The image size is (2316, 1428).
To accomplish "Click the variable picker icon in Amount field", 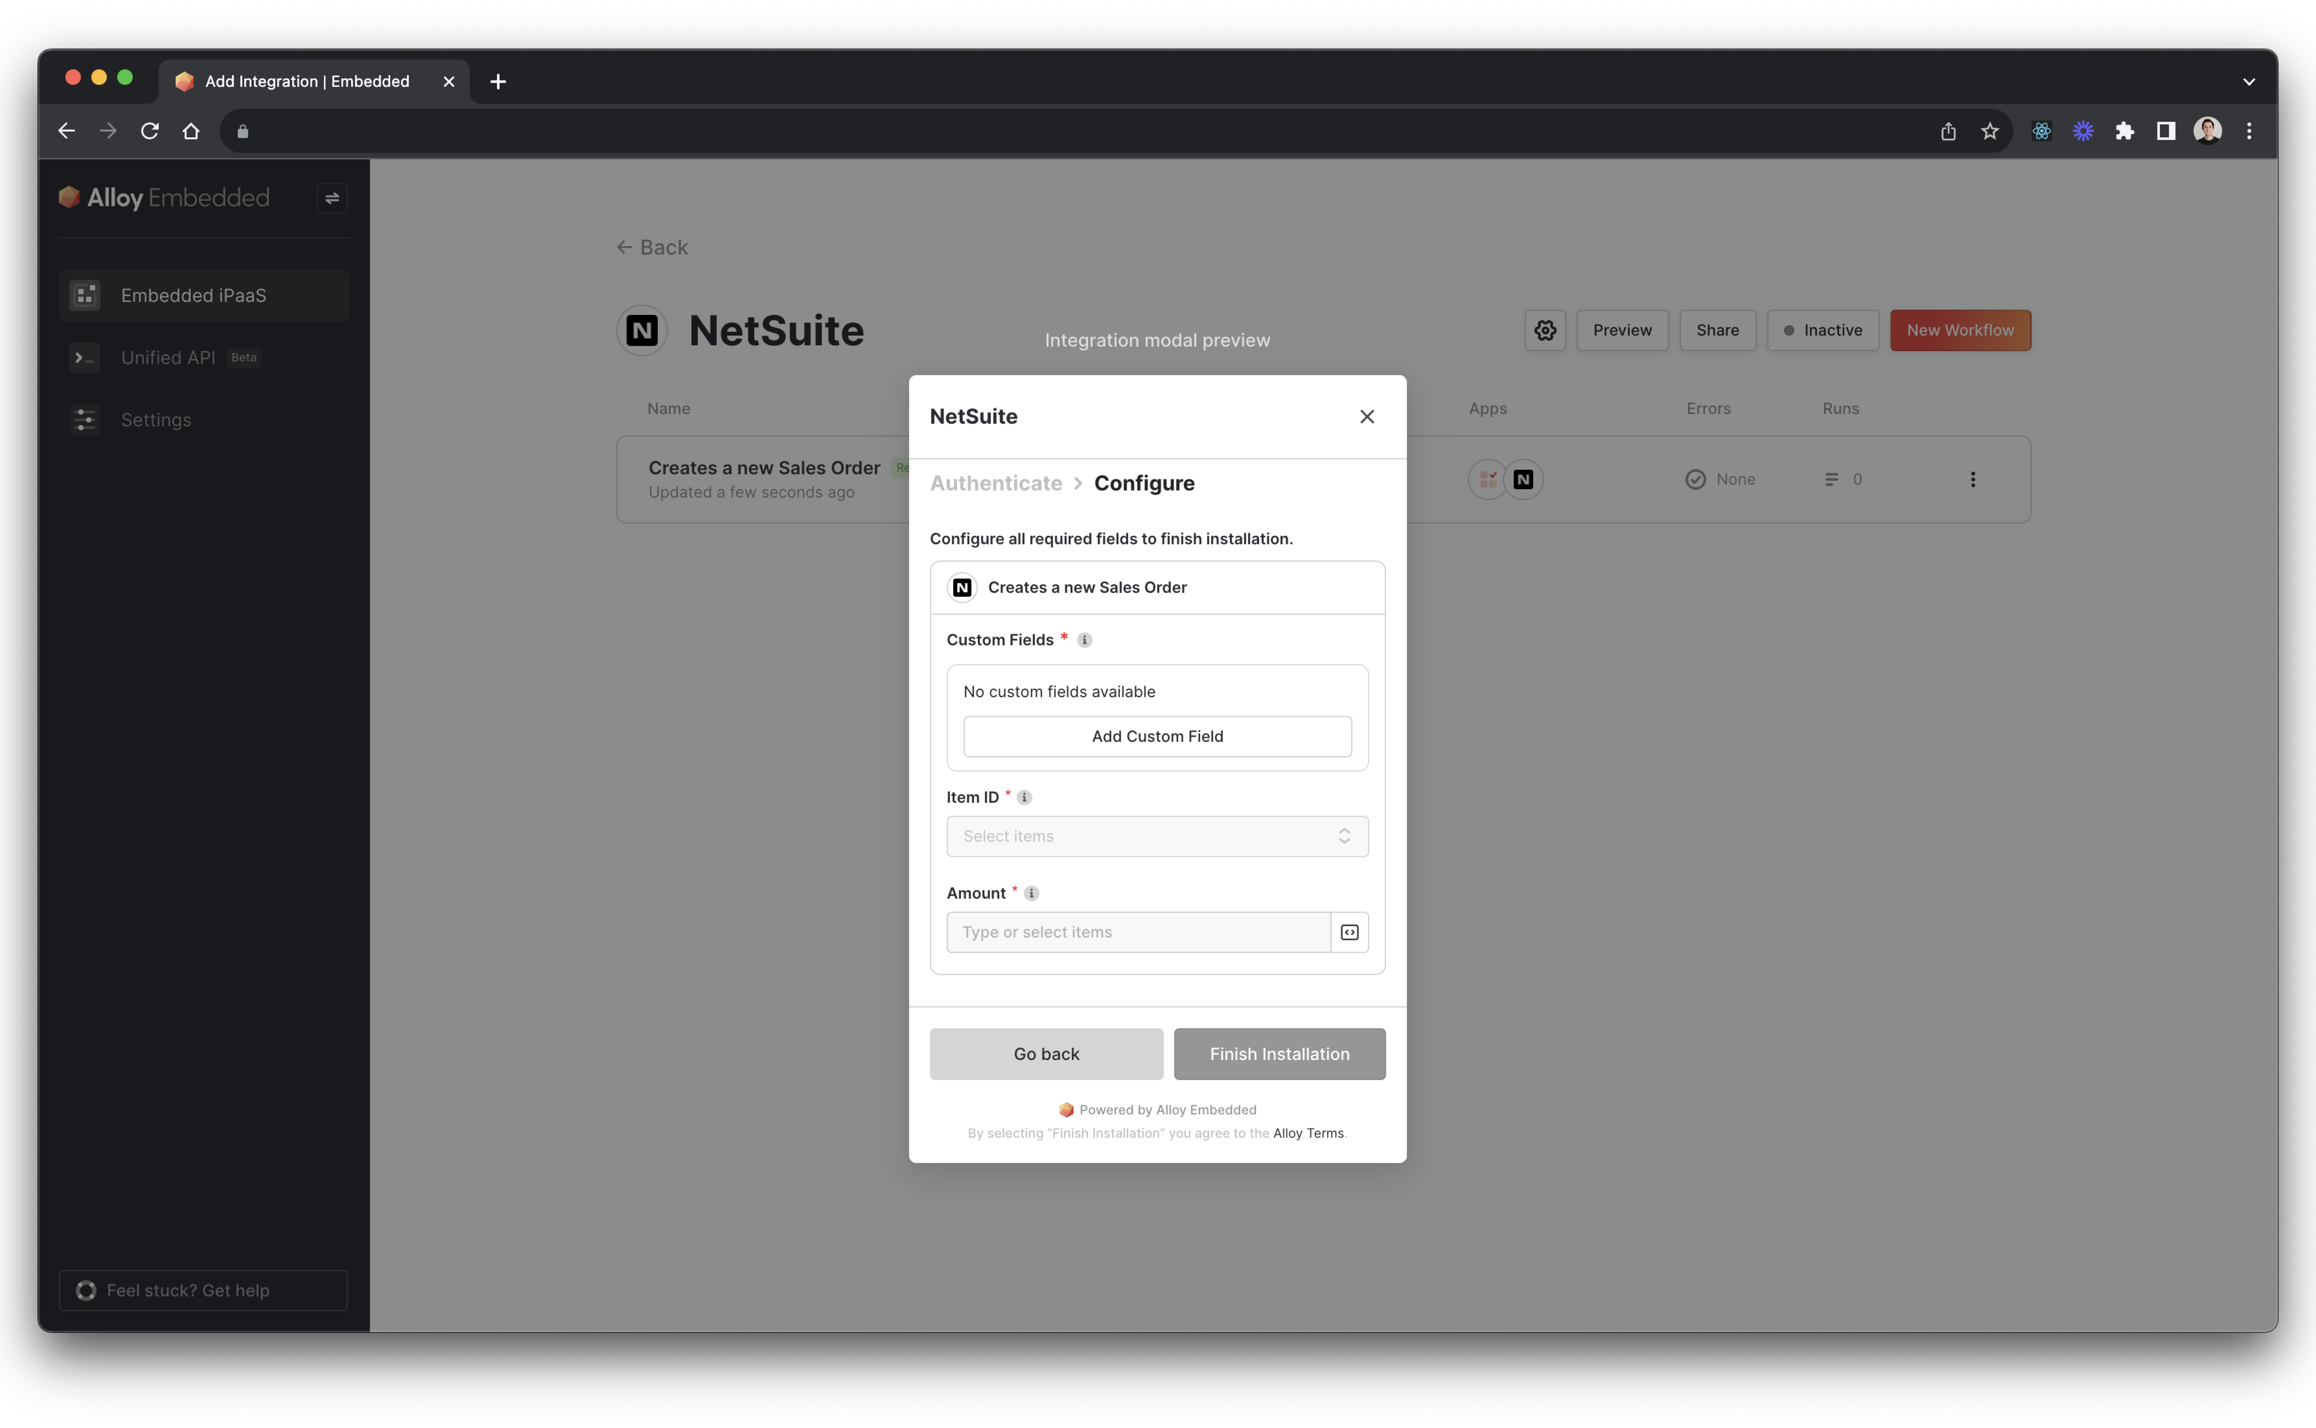I will (x=1350, y=932).
